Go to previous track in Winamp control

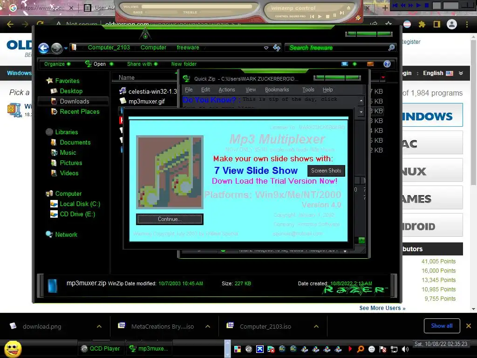[x=312, y=16]
